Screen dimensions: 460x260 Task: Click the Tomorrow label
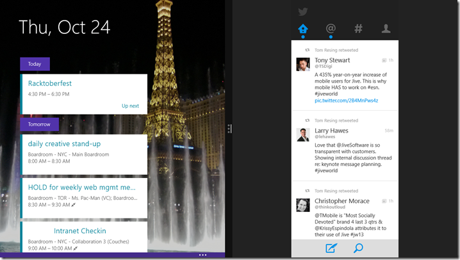click(x=39, y=124)
